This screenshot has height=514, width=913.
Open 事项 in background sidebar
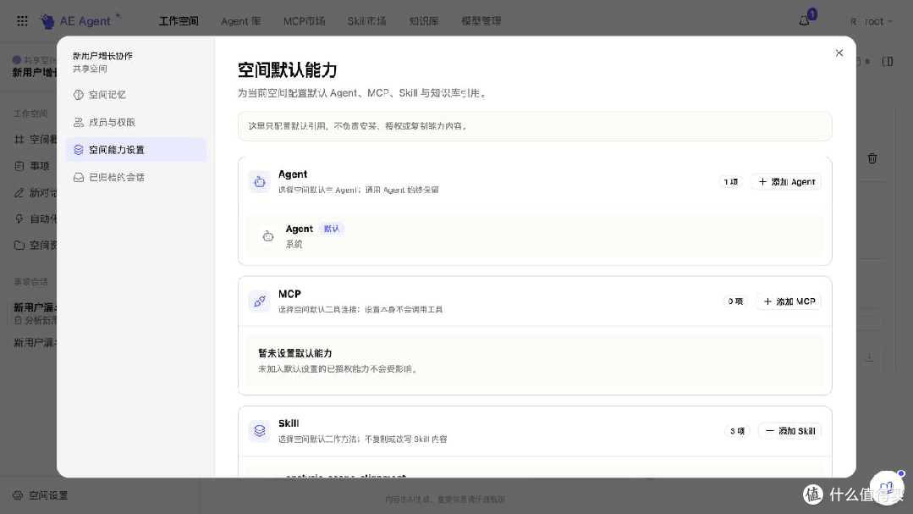[x=32, y=166]
